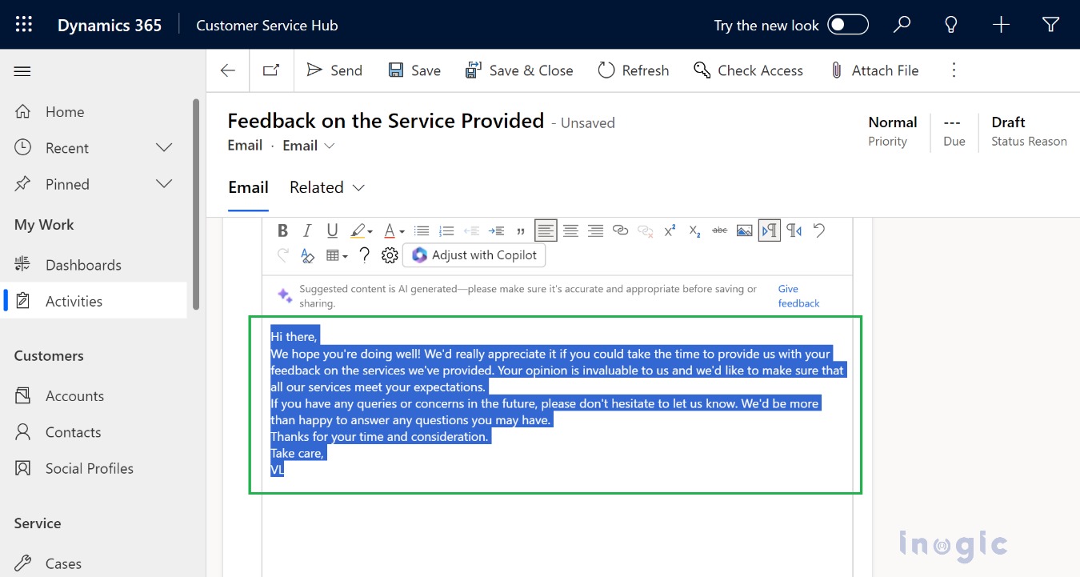Open the Give feedback link
The image size is (1080, 577).
798,296
